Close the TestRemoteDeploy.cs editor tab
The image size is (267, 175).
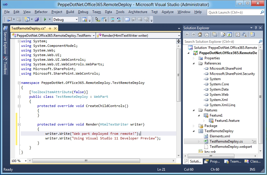(55, 28)
